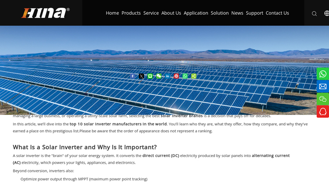This screenshot has height=185, width=329.
Task: Open the Support menu
Action: click(255, 13)
